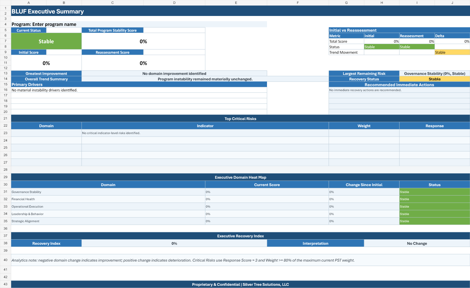The height and width of the screenshot is (288, 470).
Task: Select the Indicator column header
Action: (205, 126)
